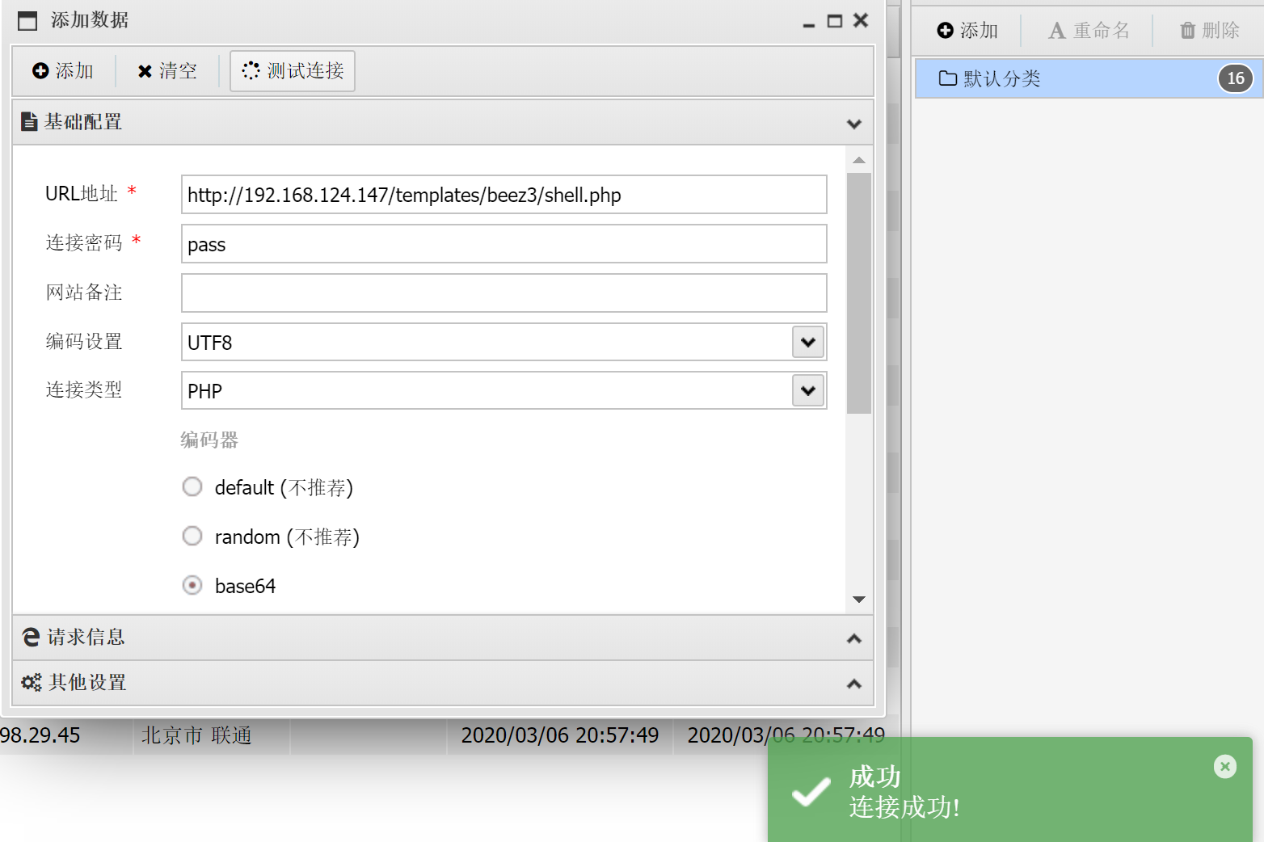Click the success checkmark icon in the notification
This screenshot has width=1264, height=842.
pos(811,791)
